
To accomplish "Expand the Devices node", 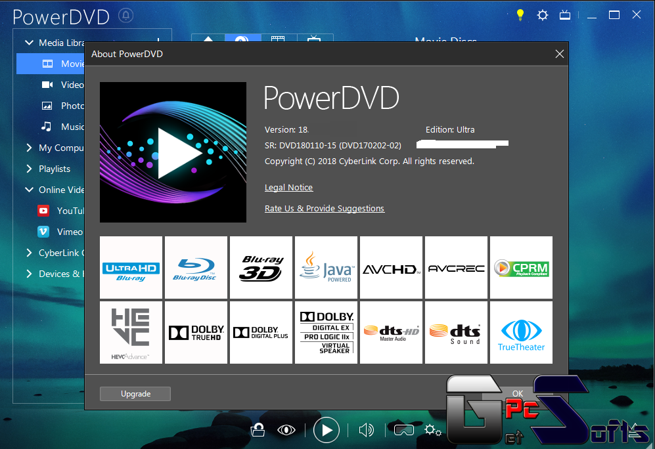I will [29, 274].
